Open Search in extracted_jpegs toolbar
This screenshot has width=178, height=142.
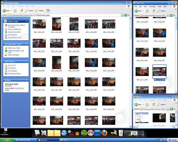29,11
